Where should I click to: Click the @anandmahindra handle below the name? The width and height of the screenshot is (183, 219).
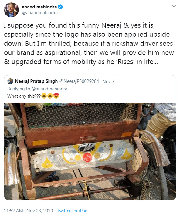(x=40, y=13)
